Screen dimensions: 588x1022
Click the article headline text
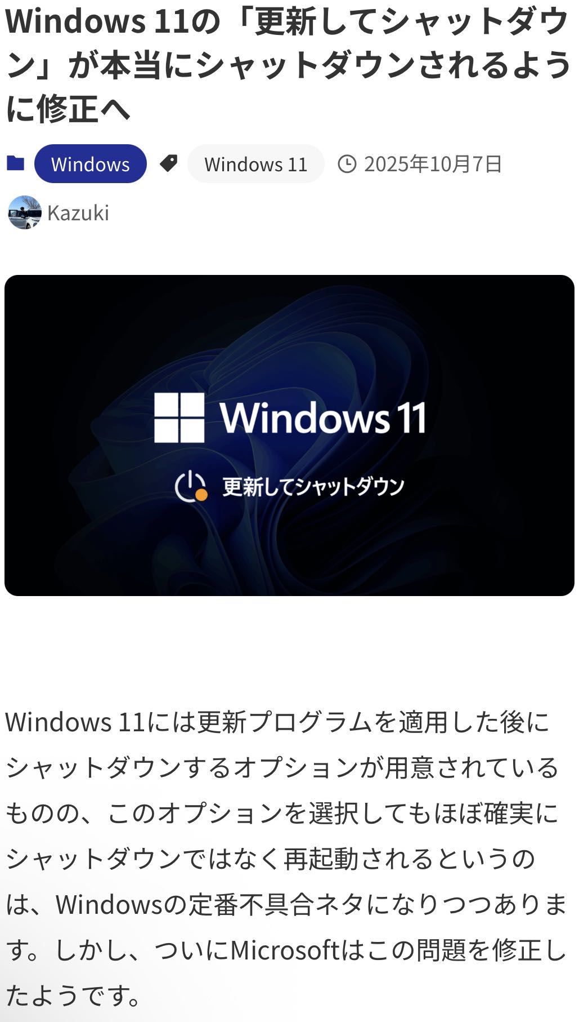click(288, 65)
